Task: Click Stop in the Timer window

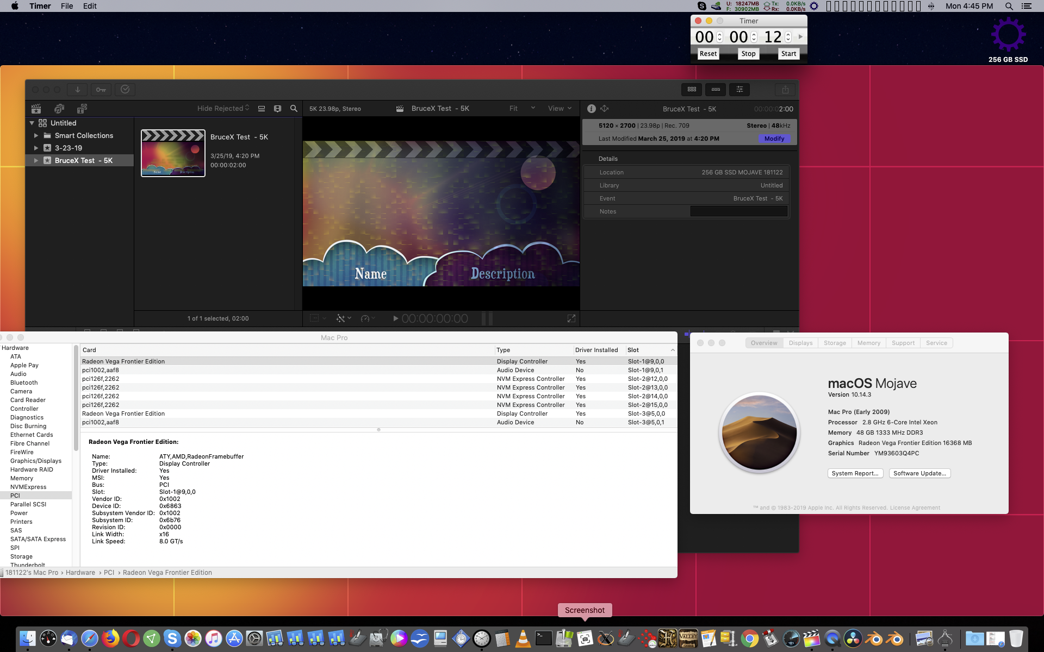Action: 748,54
